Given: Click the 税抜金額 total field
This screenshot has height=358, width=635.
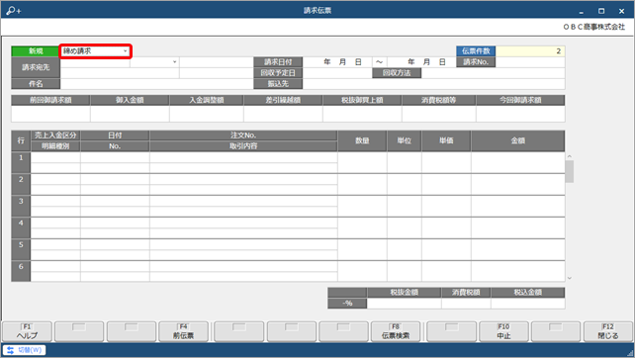Looking at the screenshot, I should coord(404,304).
